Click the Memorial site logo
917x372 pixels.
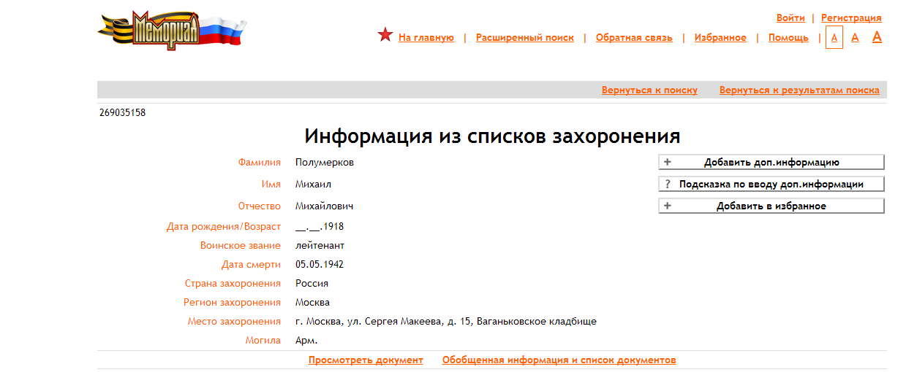172,31
